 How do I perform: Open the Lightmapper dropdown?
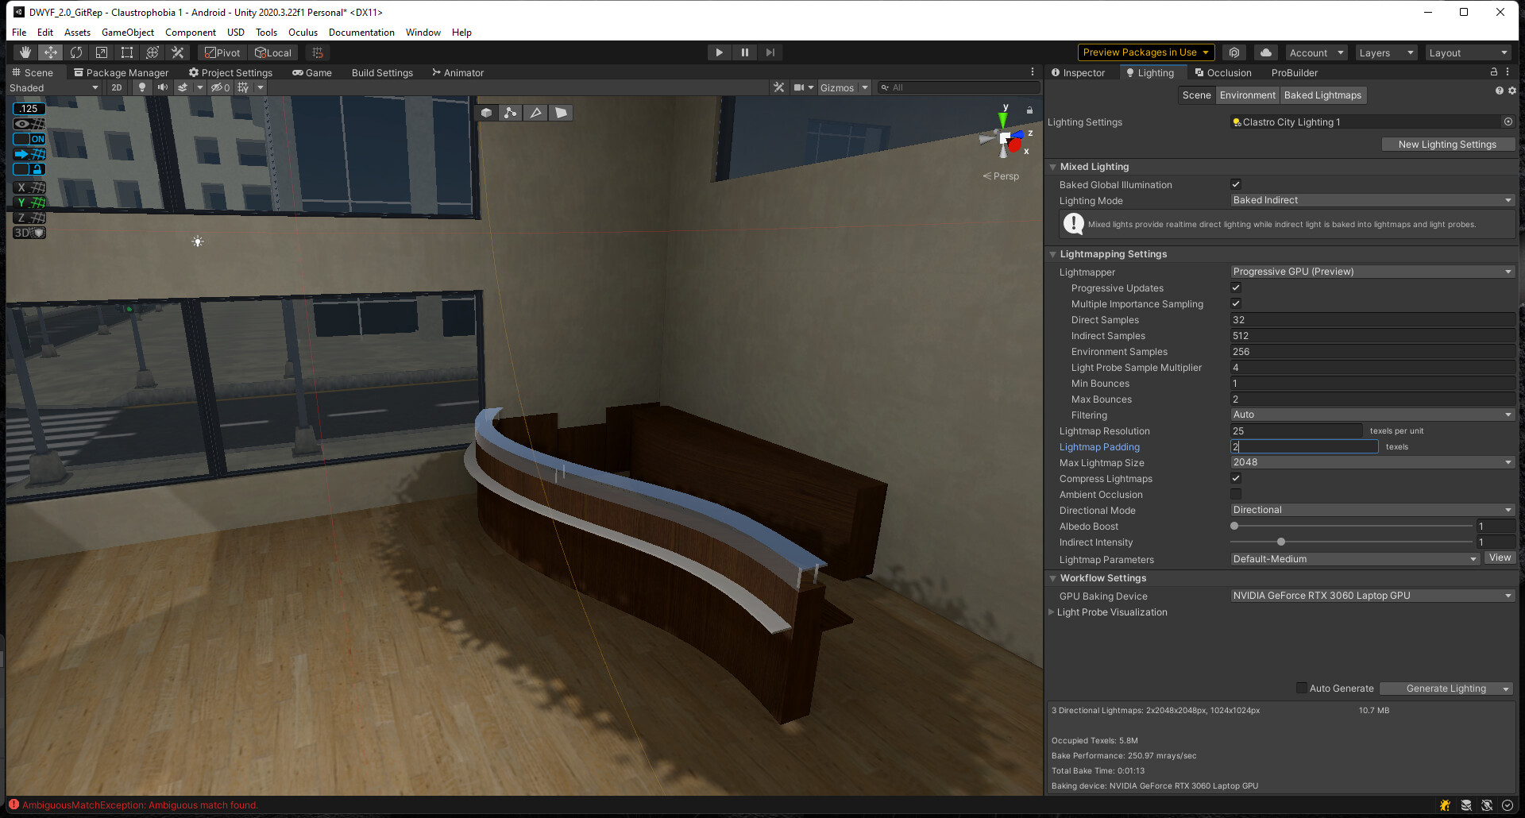pos(1372,271)
